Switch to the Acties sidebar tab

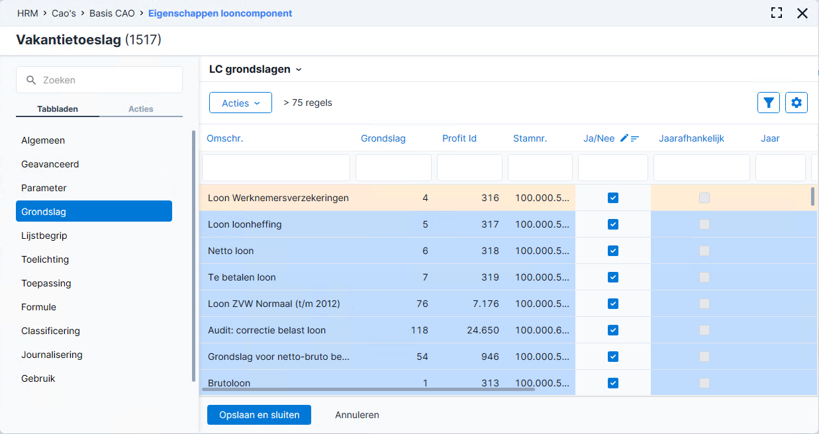(x=141, y=109)
